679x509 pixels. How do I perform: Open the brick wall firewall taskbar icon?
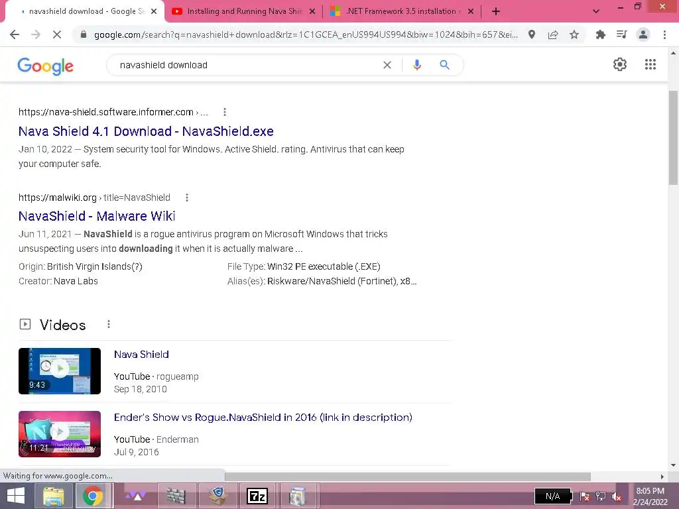176,496
